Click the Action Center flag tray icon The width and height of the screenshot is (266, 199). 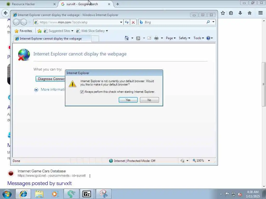227,194
